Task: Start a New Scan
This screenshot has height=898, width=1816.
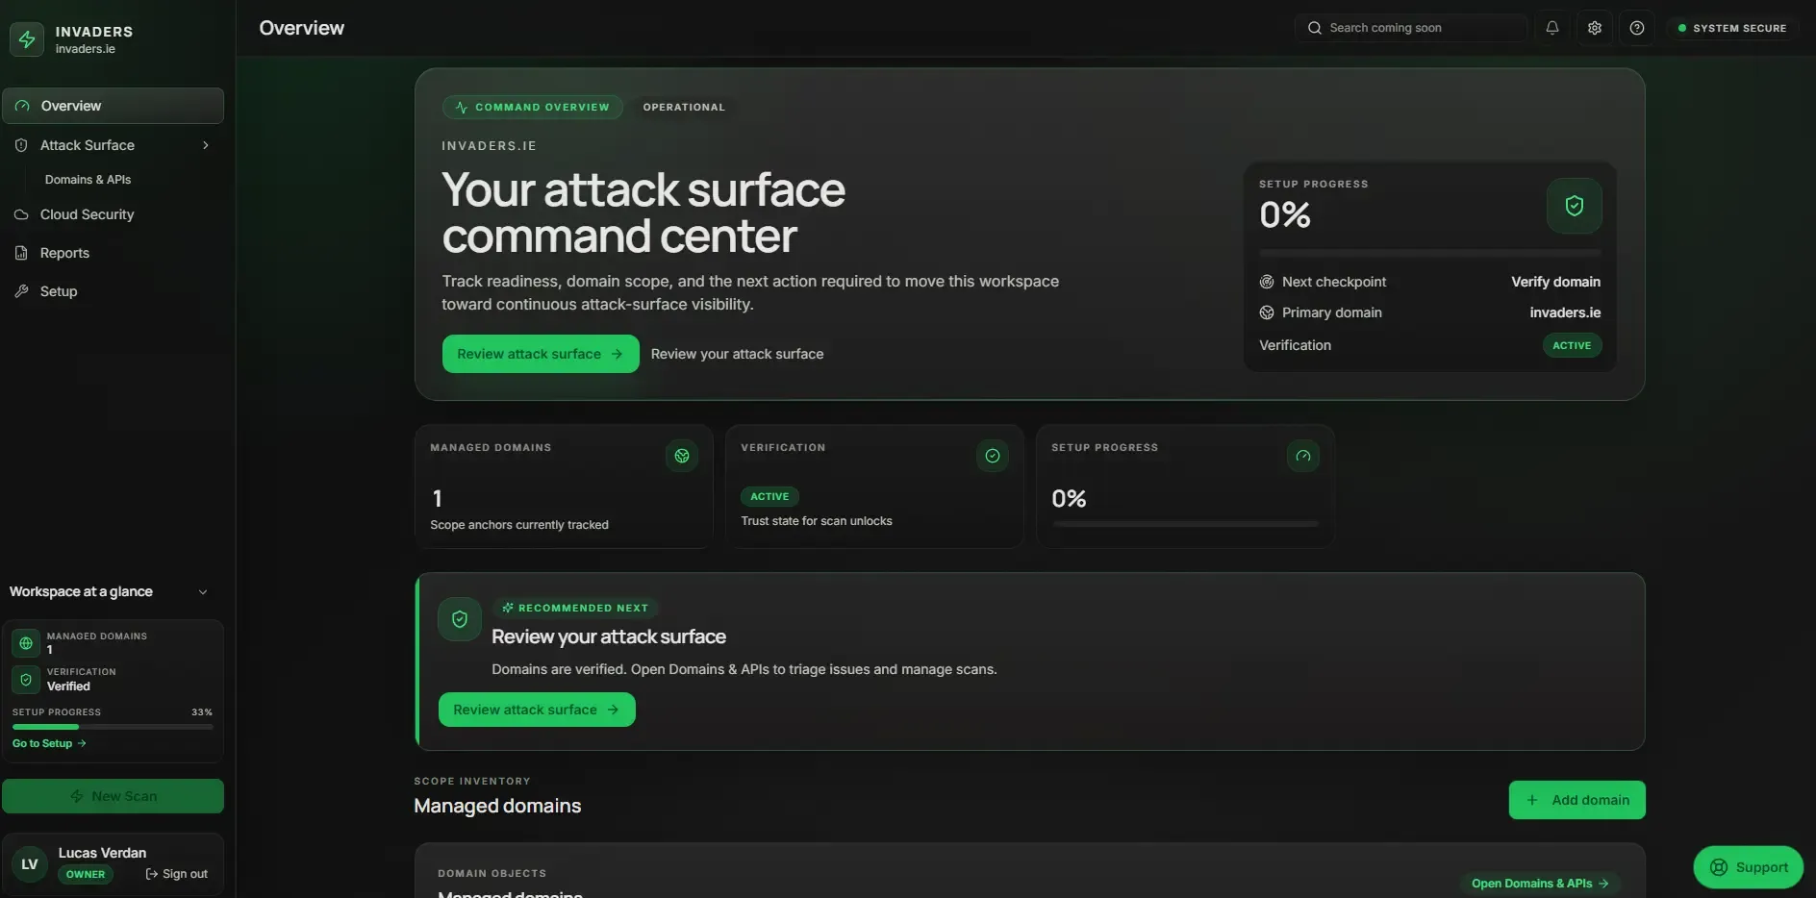Action: 113,796
